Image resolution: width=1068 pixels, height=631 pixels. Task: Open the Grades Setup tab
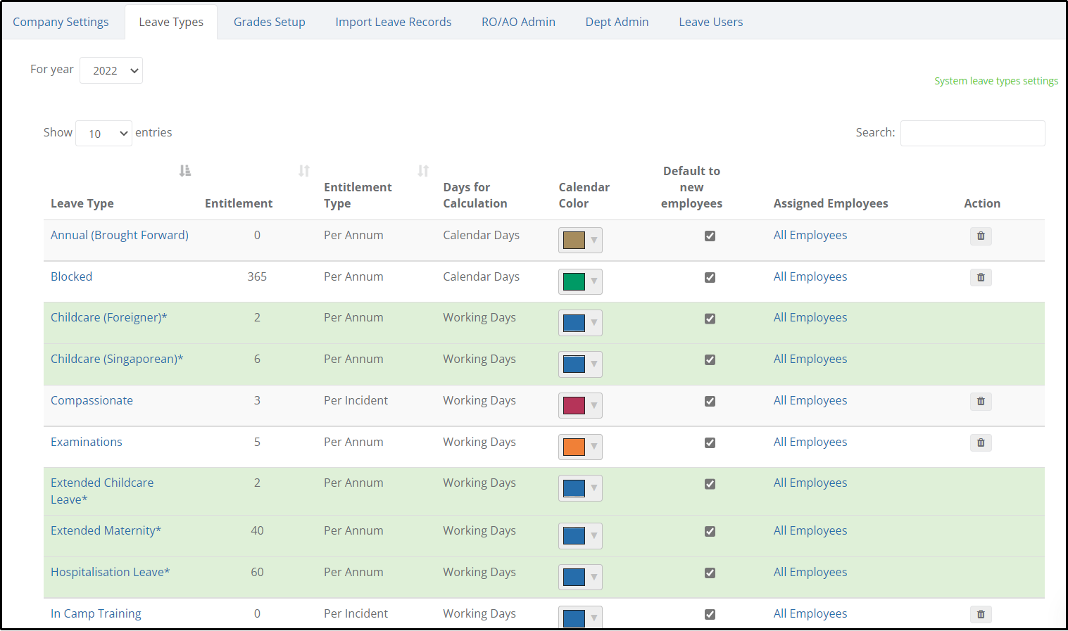[270, 22]
